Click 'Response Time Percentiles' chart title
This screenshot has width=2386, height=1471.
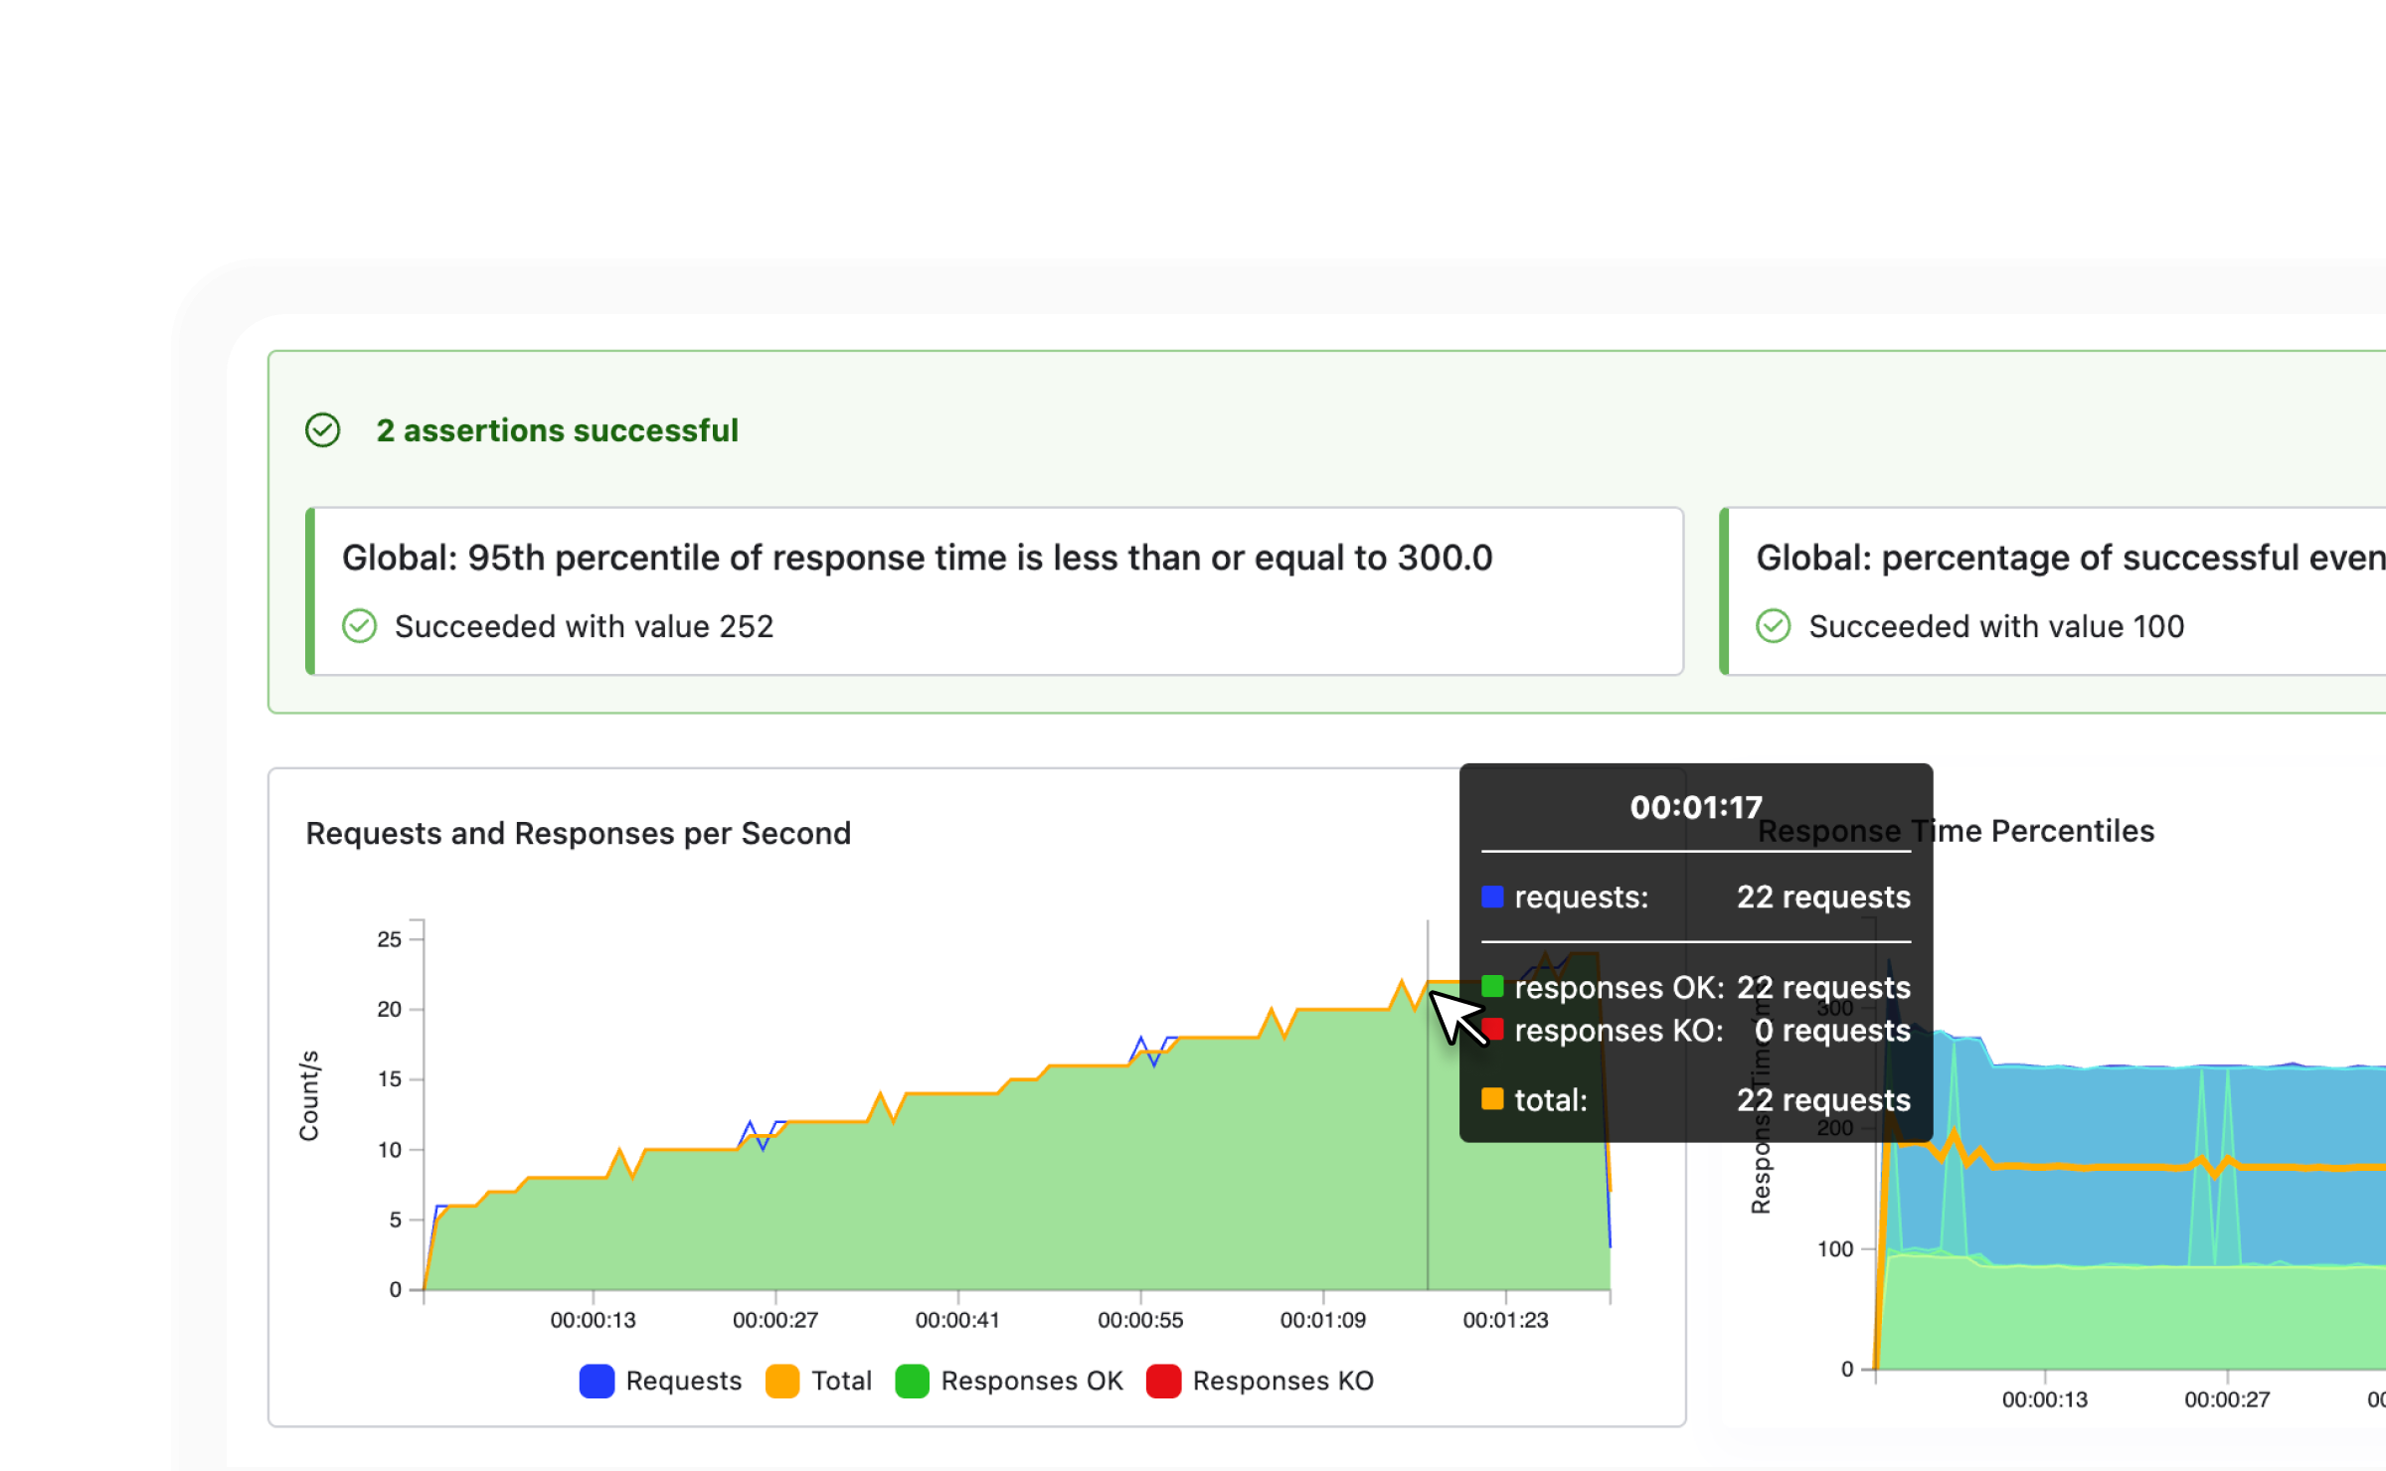point(1956,831)
